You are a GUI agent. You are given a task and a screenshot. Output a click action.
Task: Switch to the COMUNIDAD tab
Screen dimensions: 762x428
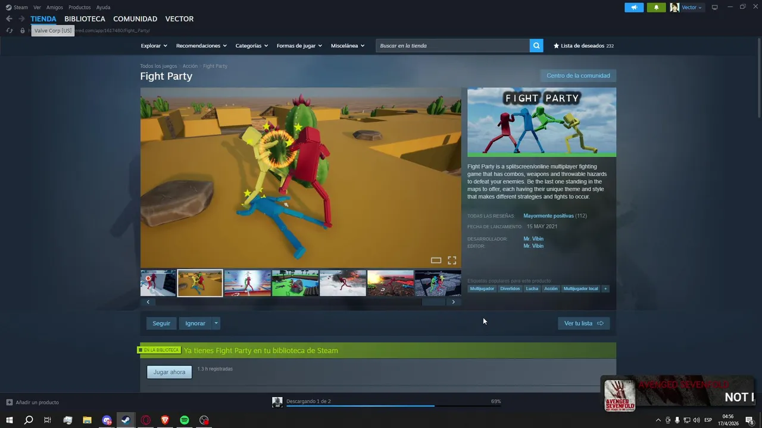tap(135, 19)
